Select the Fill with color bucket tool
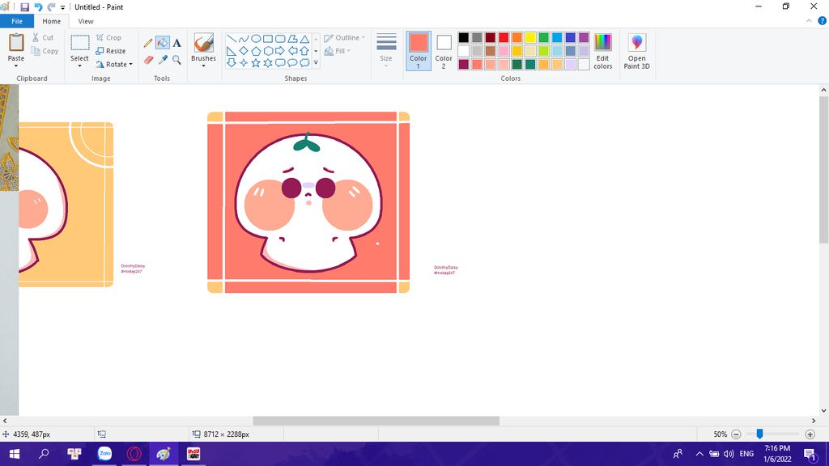Image resolution: width=829 pixels, height=466 pixels. coord(162,43)
